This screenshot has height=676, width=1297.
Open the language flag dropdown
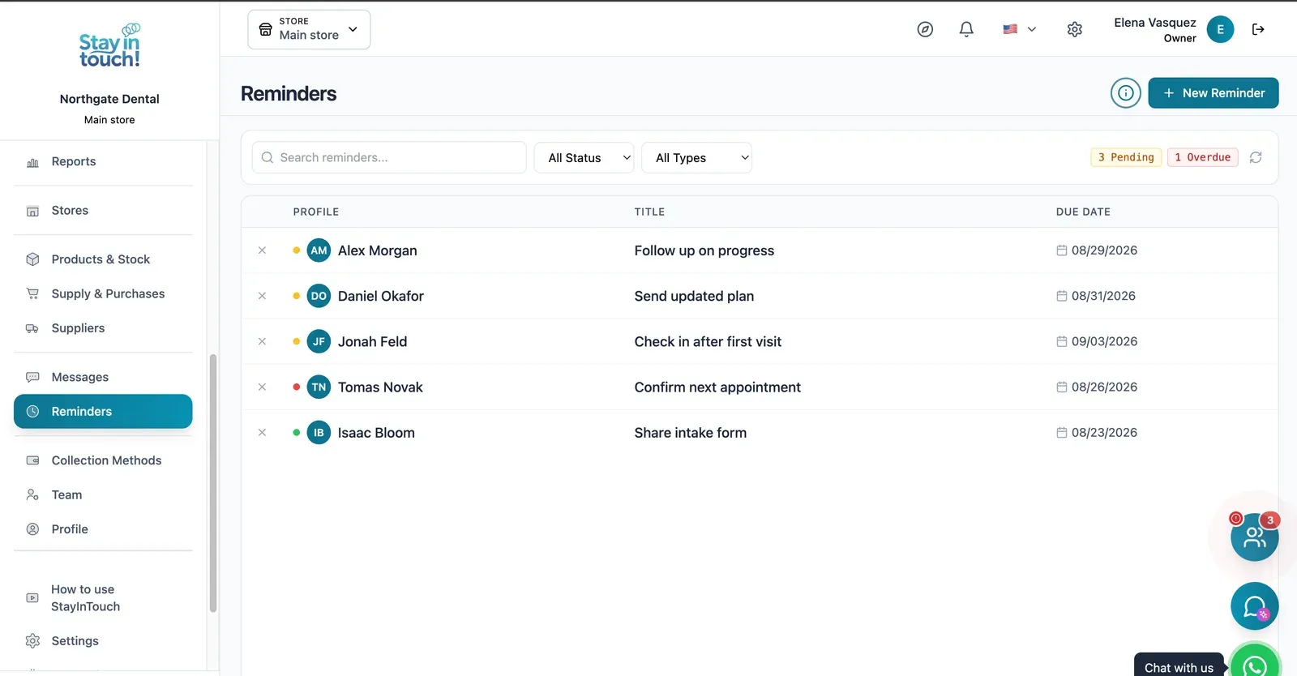(1019, 29)
